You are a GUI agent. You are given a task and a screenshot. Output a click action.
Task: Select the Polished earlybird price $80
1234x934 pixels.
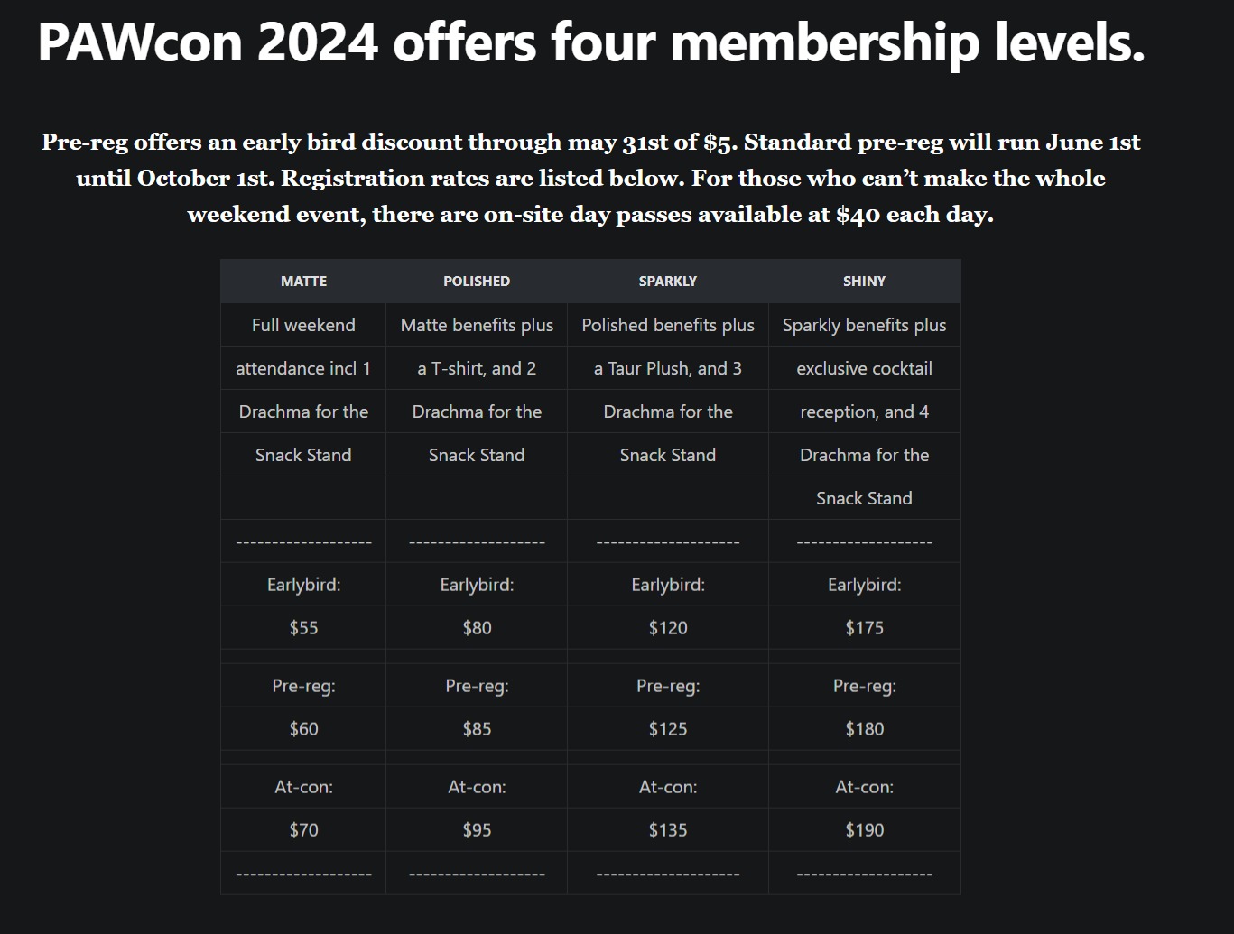(477, 628)
